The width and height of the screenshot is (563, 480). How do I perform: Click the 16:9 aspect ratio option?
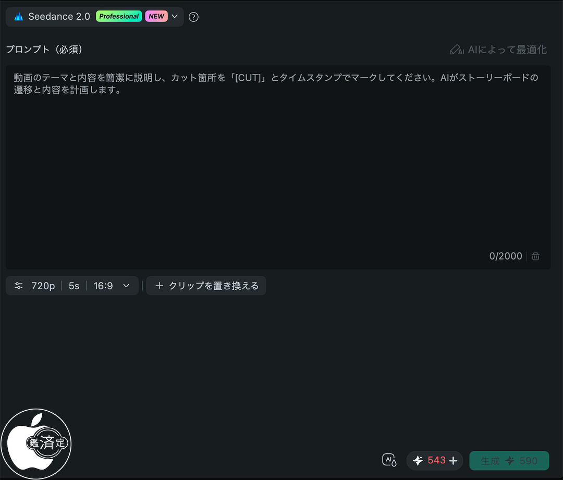[103, 286]
